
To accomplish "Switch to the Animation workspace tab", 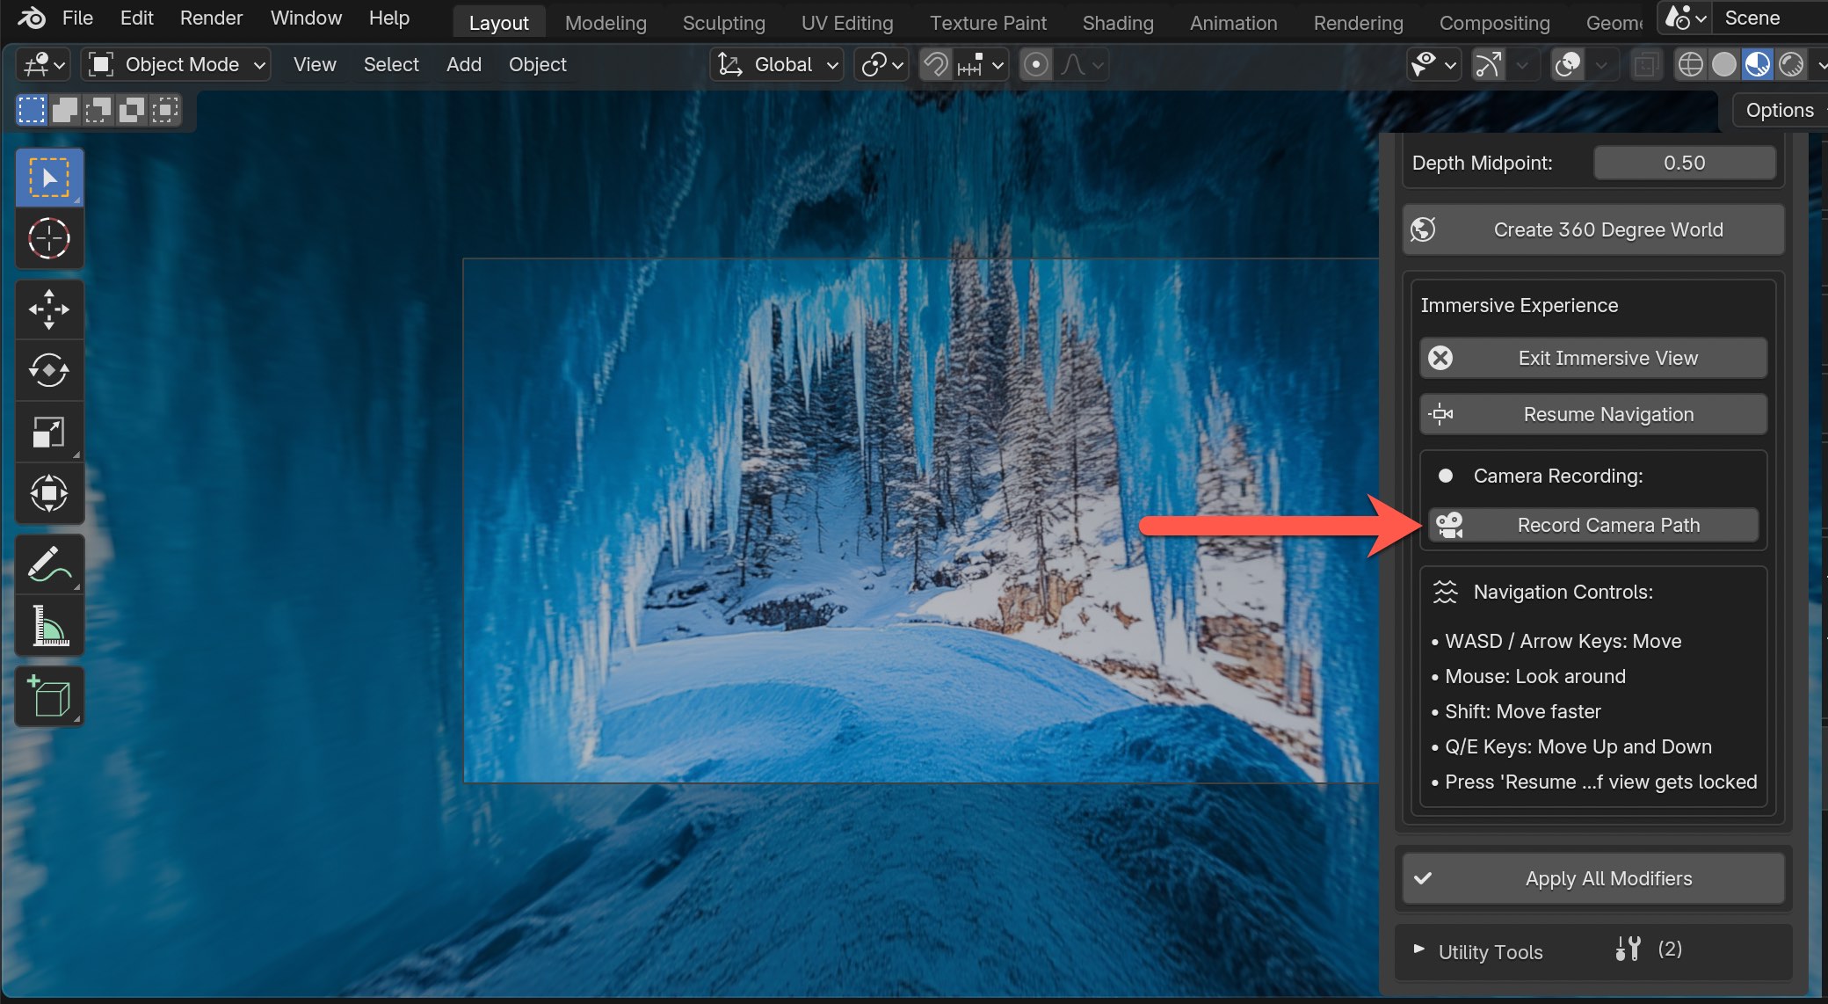I will pos(1233,23).
